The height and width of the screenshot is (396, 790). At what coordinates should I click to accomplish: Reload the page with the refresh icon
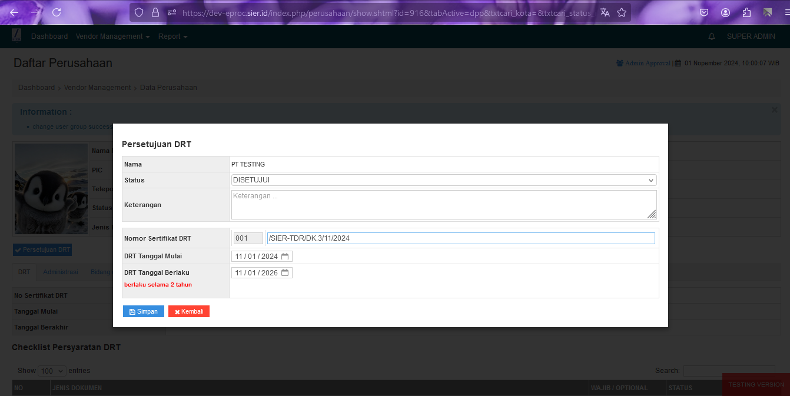pyautogui.click(x=57, y=12)
